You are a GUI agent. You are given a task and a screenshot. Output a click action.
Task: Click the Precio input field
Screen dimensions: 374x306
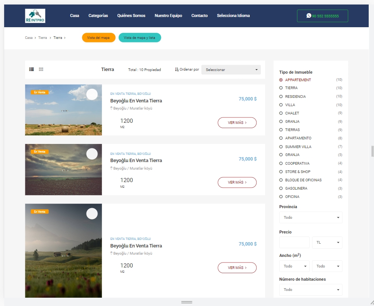click(294, 243)
